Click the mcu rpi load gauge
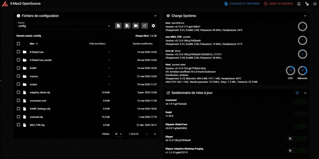 [302, 54]
